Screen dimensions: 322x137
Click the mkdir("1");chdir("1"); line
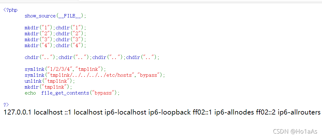coord(55,28)
